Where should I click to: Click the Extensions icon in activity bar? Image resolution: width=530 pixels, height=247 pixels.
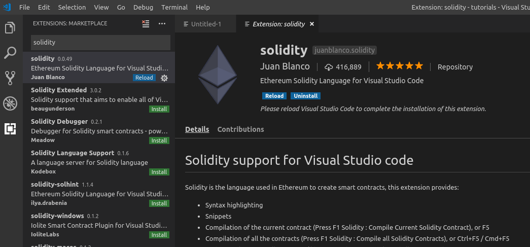10,129
